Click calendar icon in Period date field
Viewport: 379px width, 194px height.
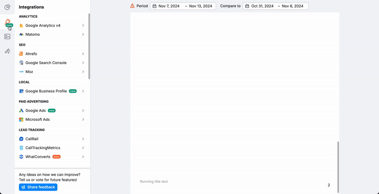pos(154,6)
